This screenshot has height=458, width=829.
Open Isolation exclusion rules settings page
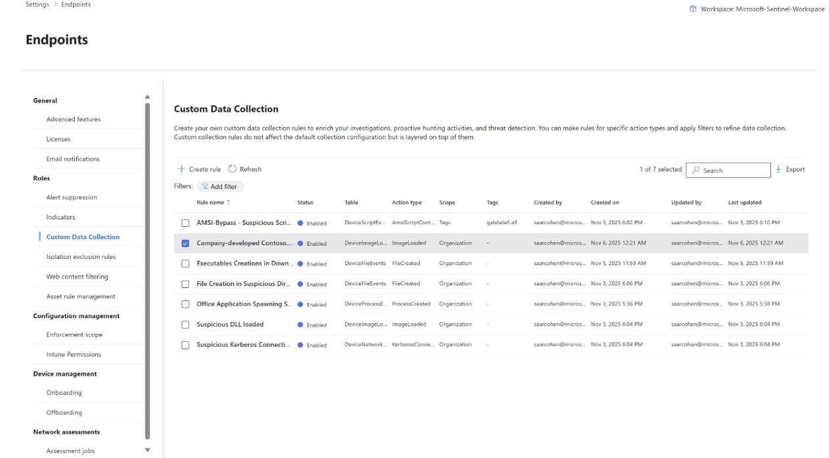coord(81,257)
